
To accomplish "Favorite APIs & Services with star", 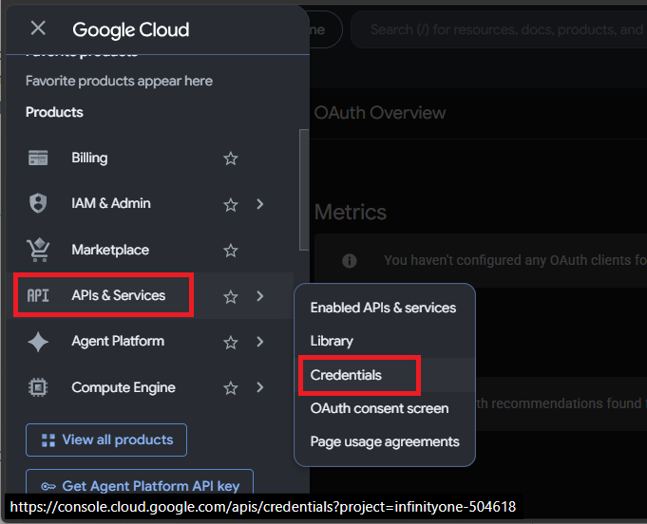I will click(x=231, y=296).
